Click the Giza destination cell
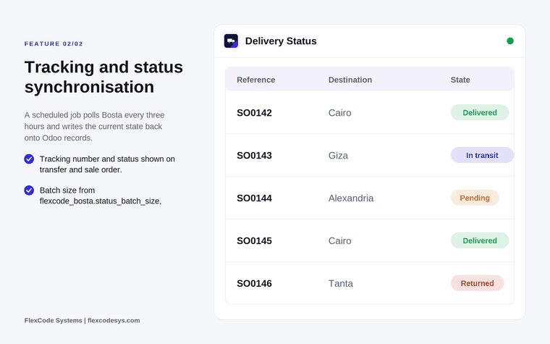Viewport: 550px width, 344px height. point(338,156)
